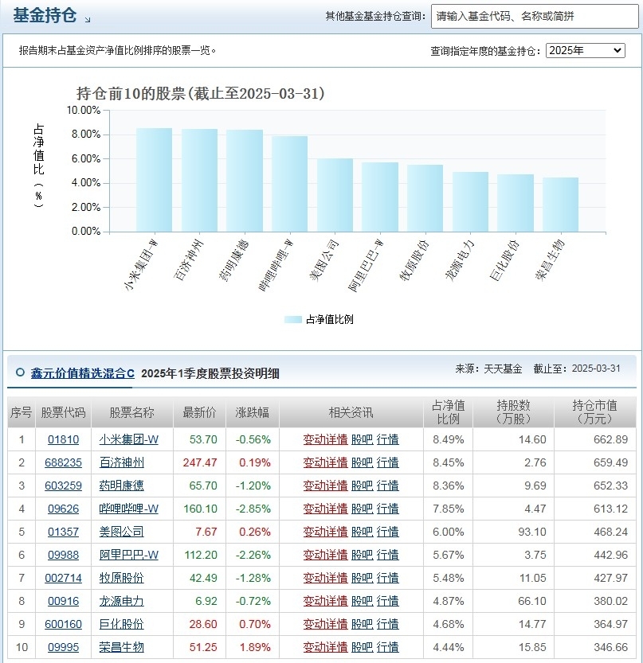
Task: Open 变动详情 for 百济神州
Action: coord(325,463)
